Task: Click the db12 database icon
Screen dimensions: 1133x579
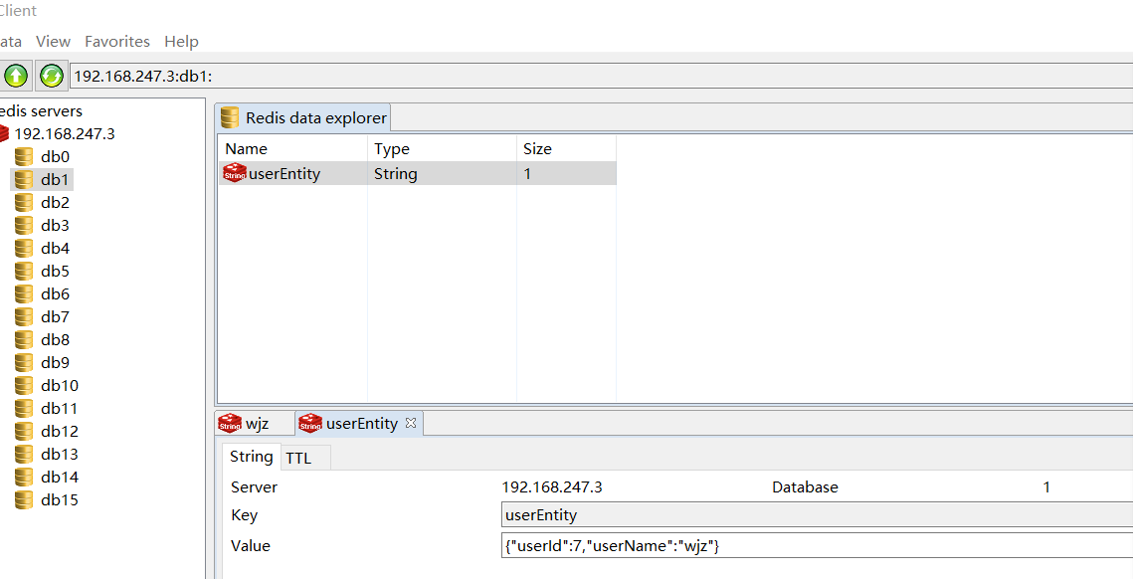Action: (x=24, y=431)
